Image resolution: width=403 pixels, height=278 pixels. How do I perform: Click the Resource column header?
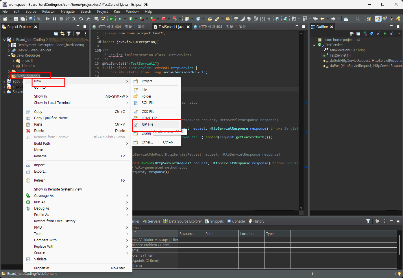(x=191, y=234)
